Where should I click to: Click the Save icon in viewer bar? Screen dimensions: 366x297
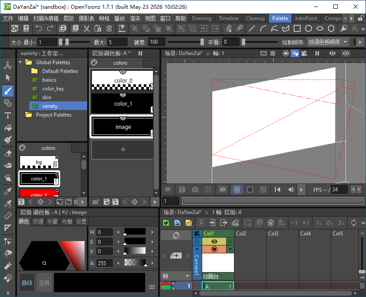point(182,190)
